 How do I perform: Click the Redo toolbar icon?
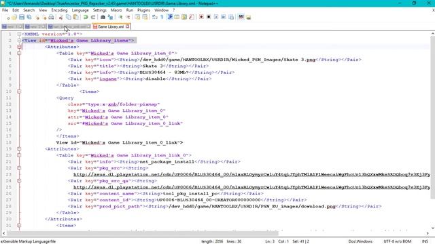[93, 17]
